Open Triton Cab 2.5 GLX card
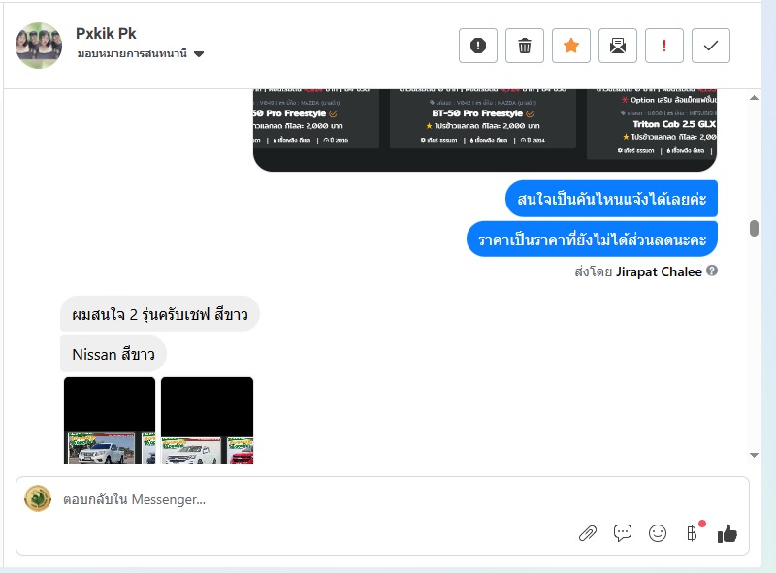Screen dimensions: 776x573 coord(652,124)
